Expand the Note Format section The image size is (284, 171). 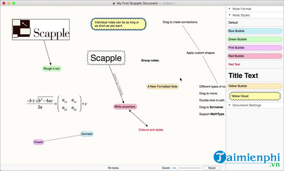[x=230, y=9]
